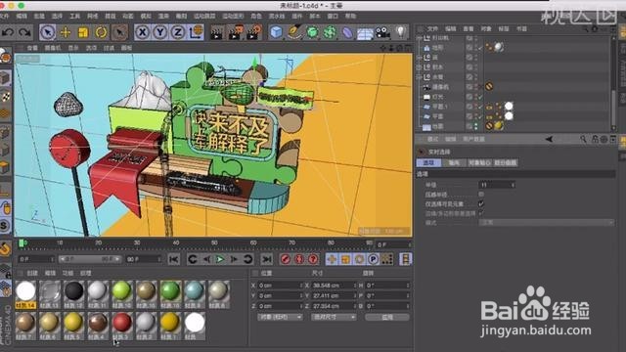Viewport: 626px width, 352px height.
Task: Select the Move tool cross icon
Action: click(66, 32)
